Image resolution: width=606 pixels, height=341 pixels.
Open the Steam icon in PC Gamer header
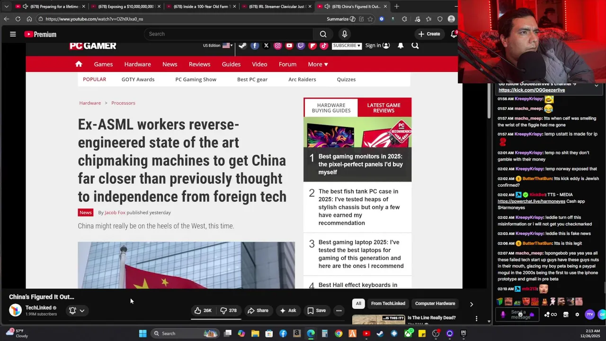(x=242, y=45)
